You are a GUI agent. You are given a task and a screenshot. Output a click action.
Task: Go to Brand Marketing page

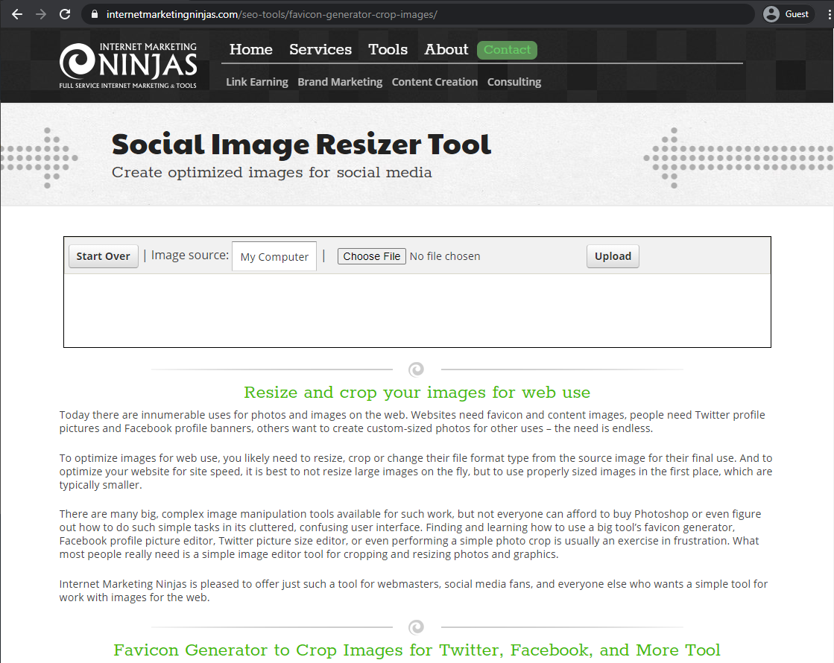(340, 82)
